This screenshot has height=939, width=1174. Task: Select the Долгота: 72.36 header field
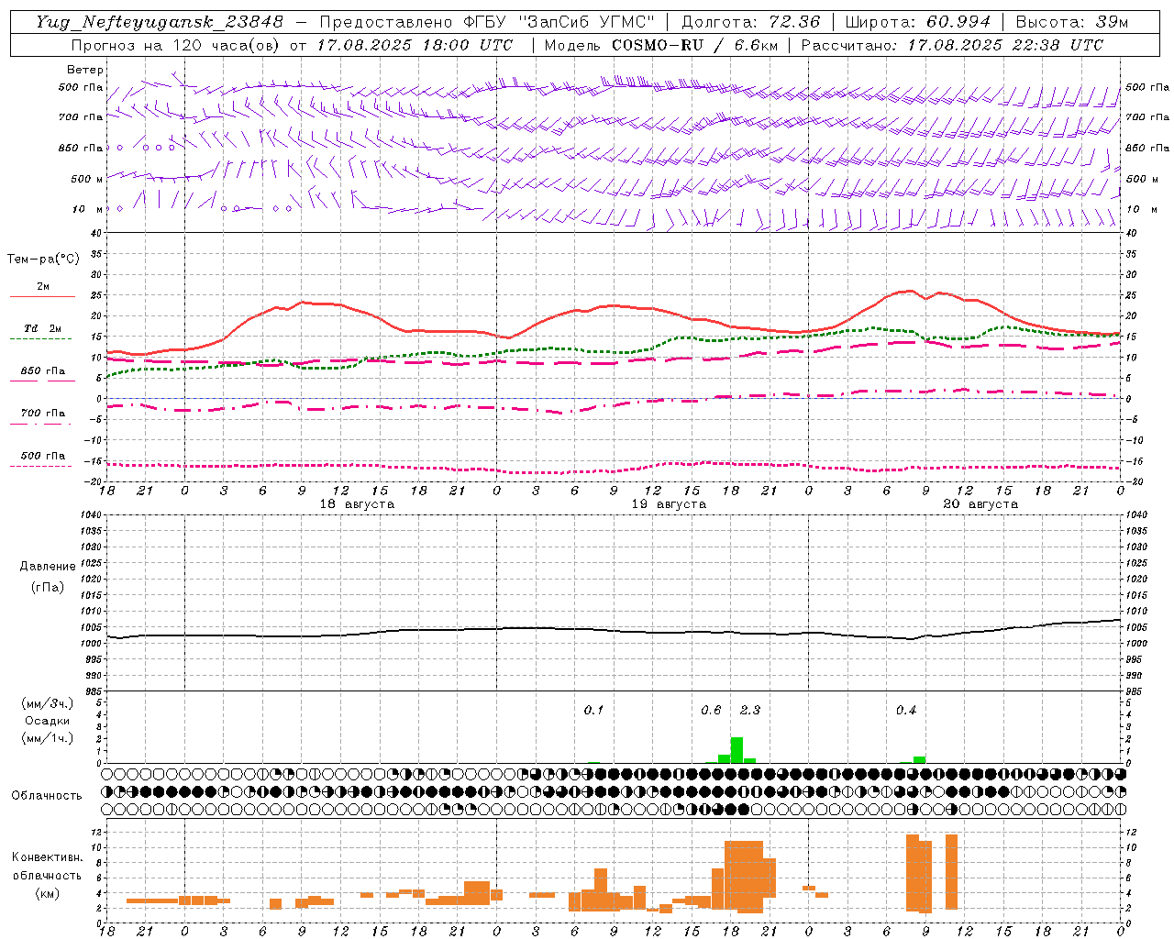pos(750,22)
